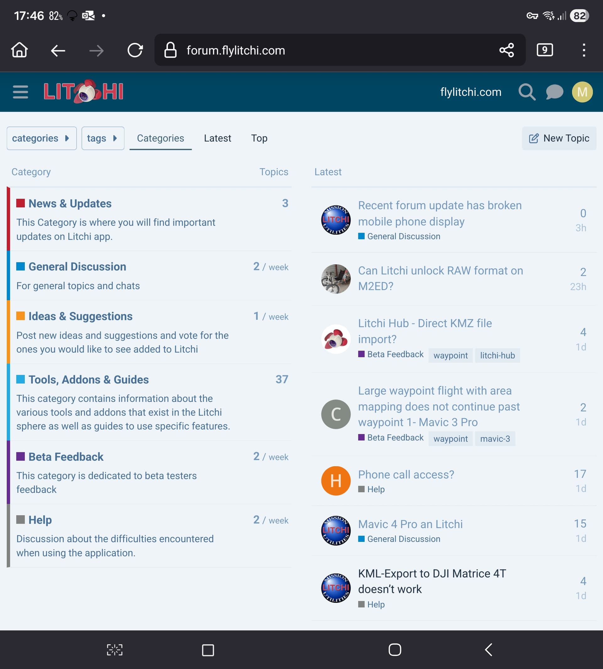The width and height of the screenshot is (603, 669).
Task: Expand the tags filter dropdown
Action: click(103, 138)
